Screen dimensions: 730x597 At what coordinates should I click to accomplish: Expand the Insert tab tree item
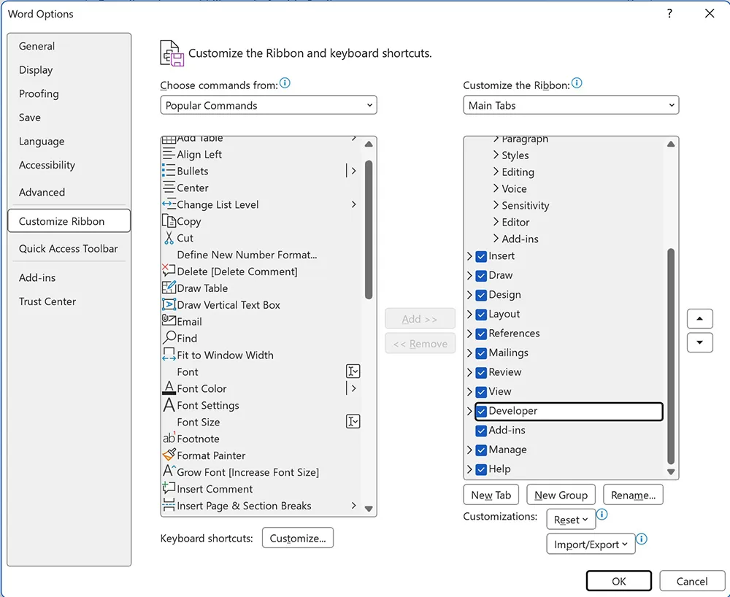pos(470,256)
